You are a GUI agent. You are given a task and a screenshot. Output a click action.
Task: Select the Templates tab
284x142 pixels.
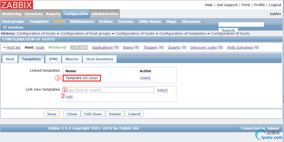(31, 59)
